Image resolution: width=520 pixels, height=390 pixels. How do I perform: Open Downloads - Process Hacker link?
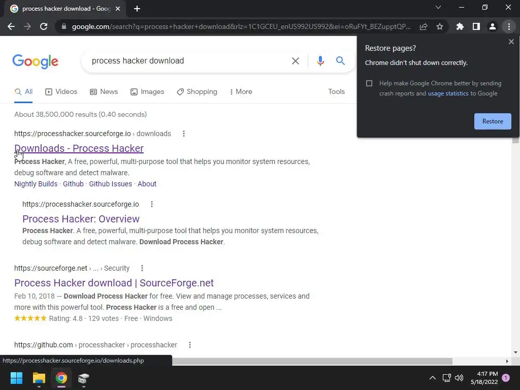click(79, 149)
